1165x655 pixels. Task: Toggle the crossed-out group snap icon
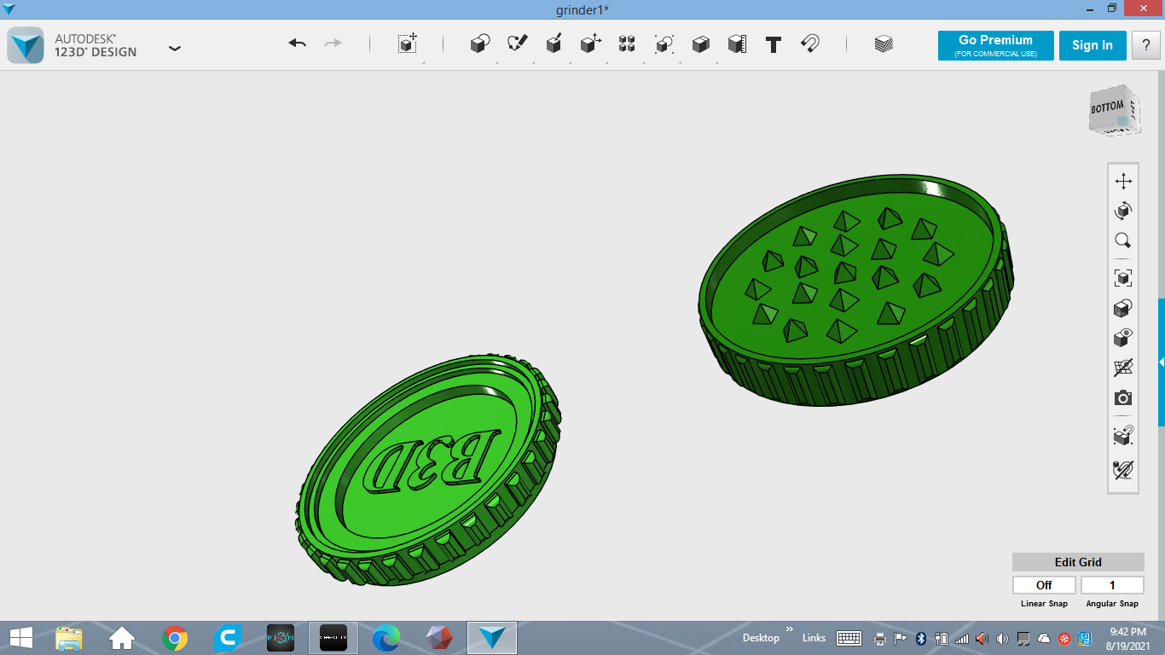[1123, 469]
